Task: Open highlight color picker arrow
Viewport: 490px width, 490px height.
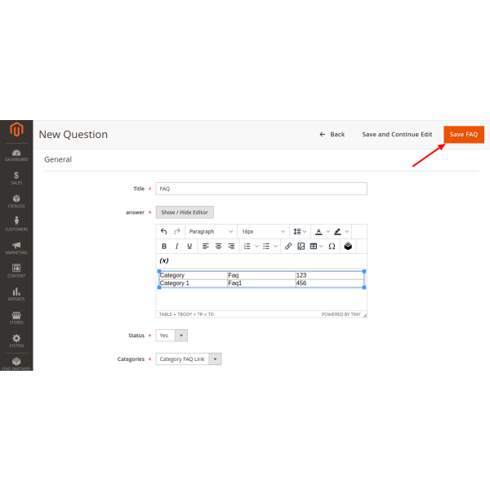Action: [346, 232]
